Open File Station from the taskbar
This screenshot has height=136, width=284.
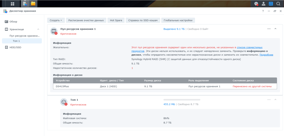33,4
